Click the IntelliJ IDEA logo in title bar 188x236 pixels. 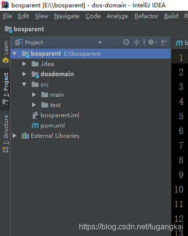tap(5, 5)
